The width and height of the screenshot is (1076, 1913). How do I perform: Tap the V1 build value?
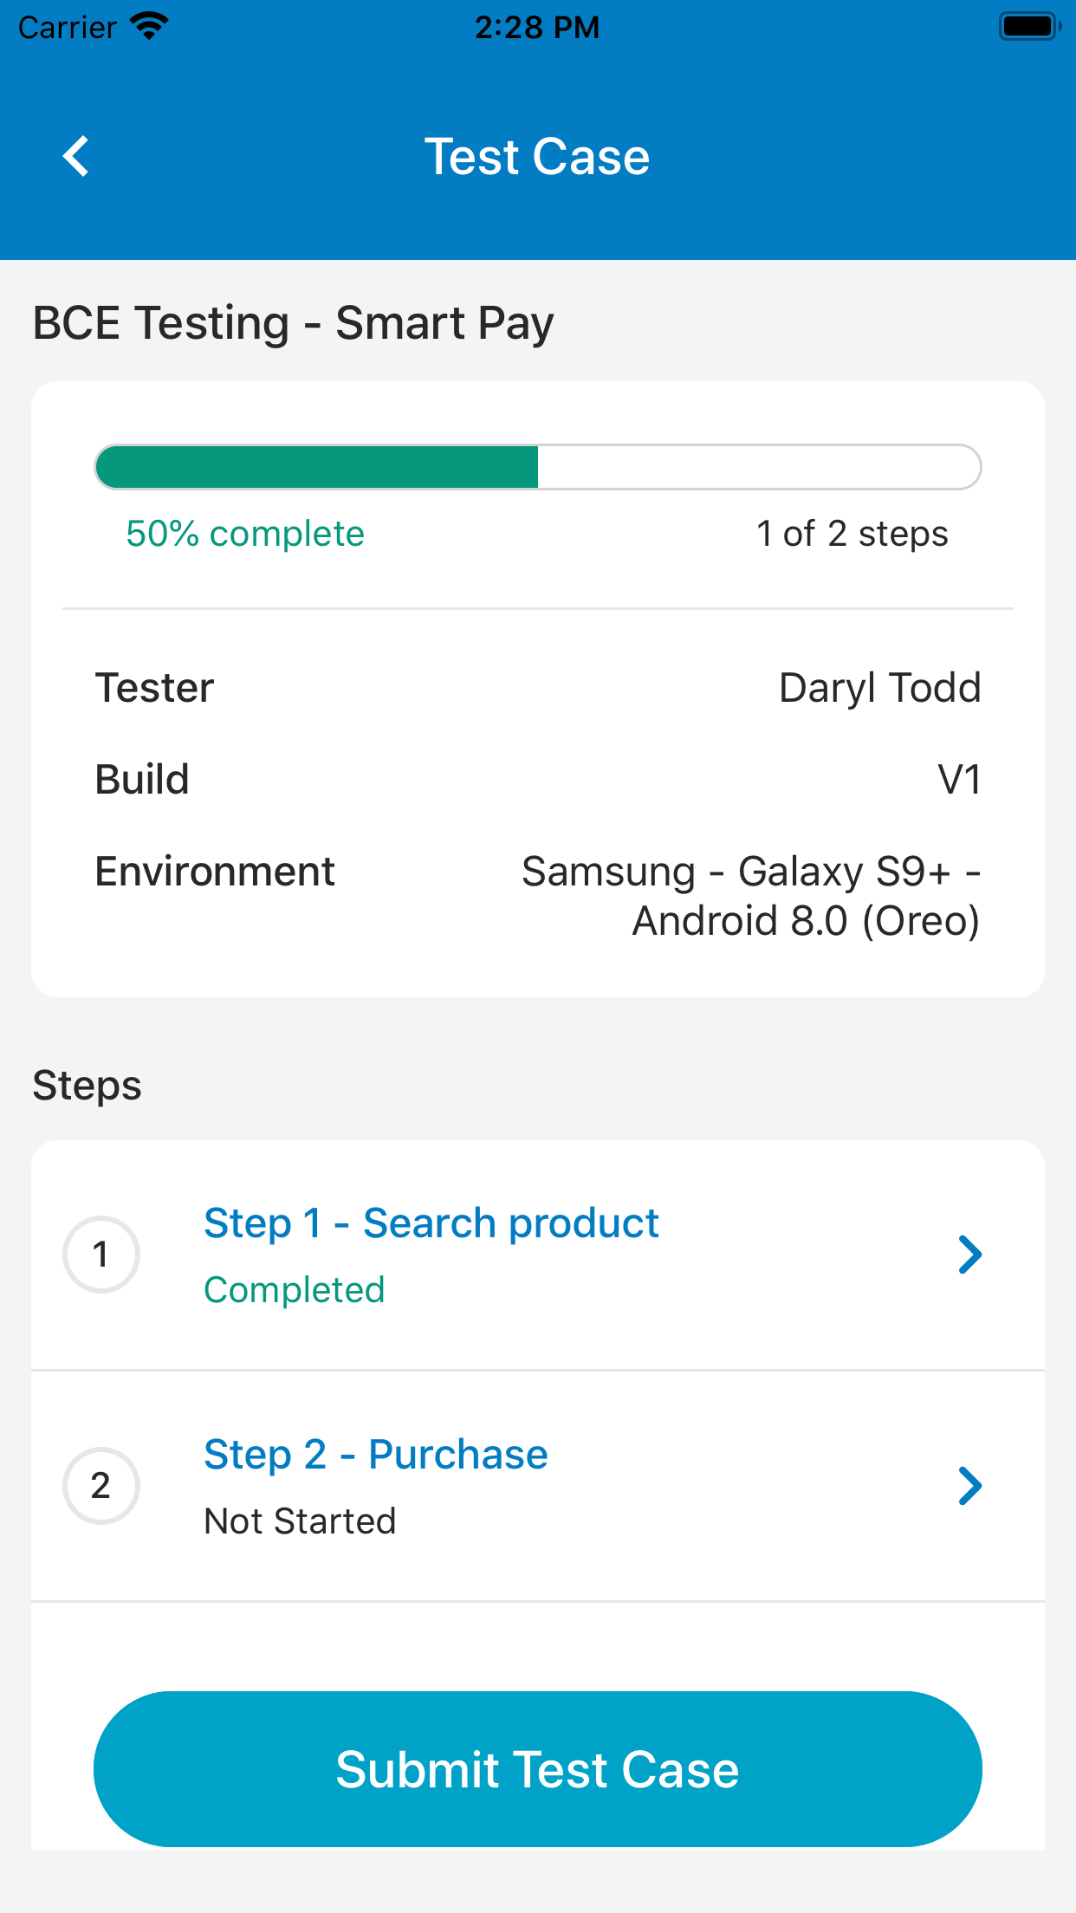click(x=959, y=780)
